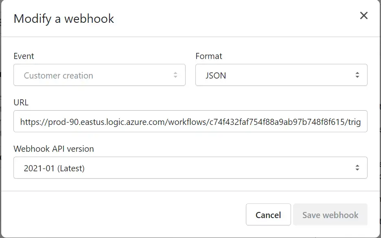Close the Modify a webhook dialog
The width and height of the screenshot is (381, 238).
click(363, 16)
